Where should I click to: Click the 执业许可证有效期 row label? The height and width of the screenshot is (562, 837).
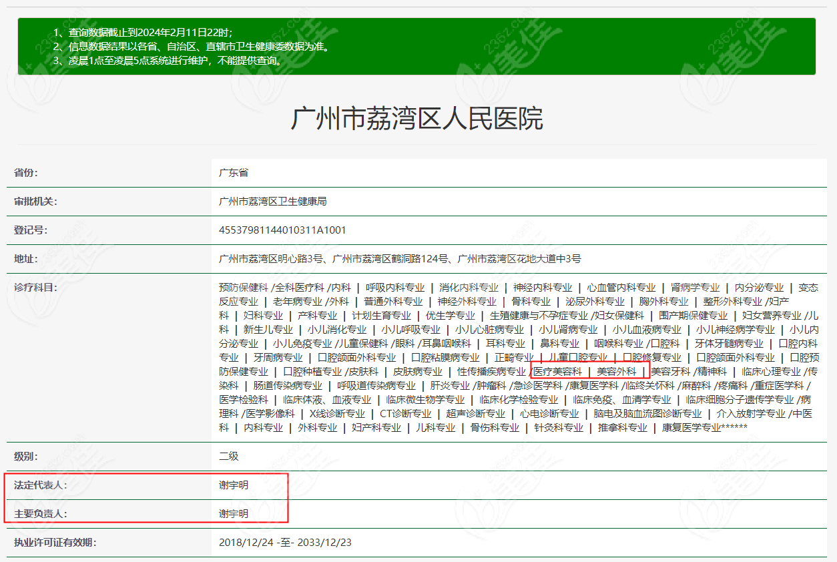click(55, 543)
